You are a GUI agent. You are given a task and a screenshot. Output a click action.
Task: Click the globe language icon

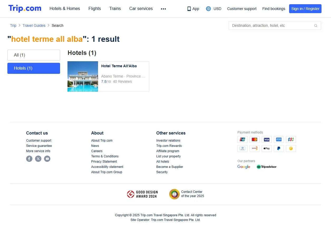pyautogui.click(x=208, y=9)
